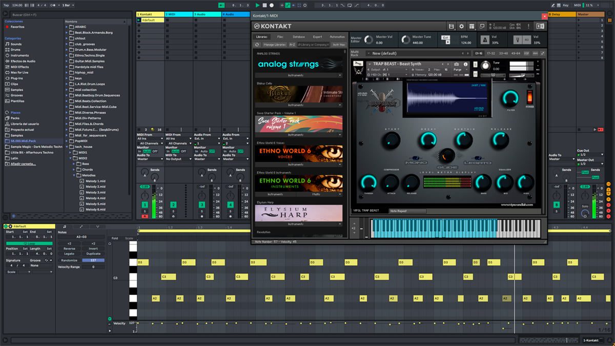This screenshot has width=615, height=346.
Task: Set track 3 Audio monitor to Off
Action: click(x=212, y=151)
